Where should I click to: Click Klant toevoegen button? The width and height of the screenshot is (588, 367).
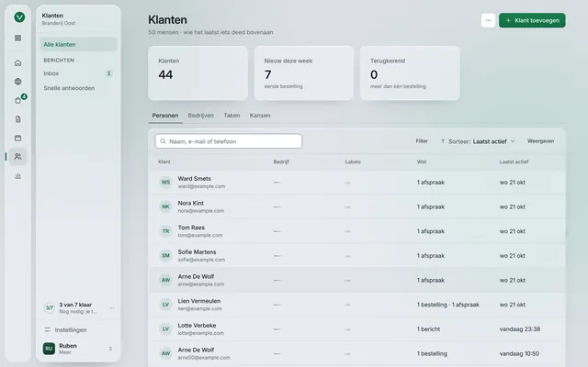point(532,20)
